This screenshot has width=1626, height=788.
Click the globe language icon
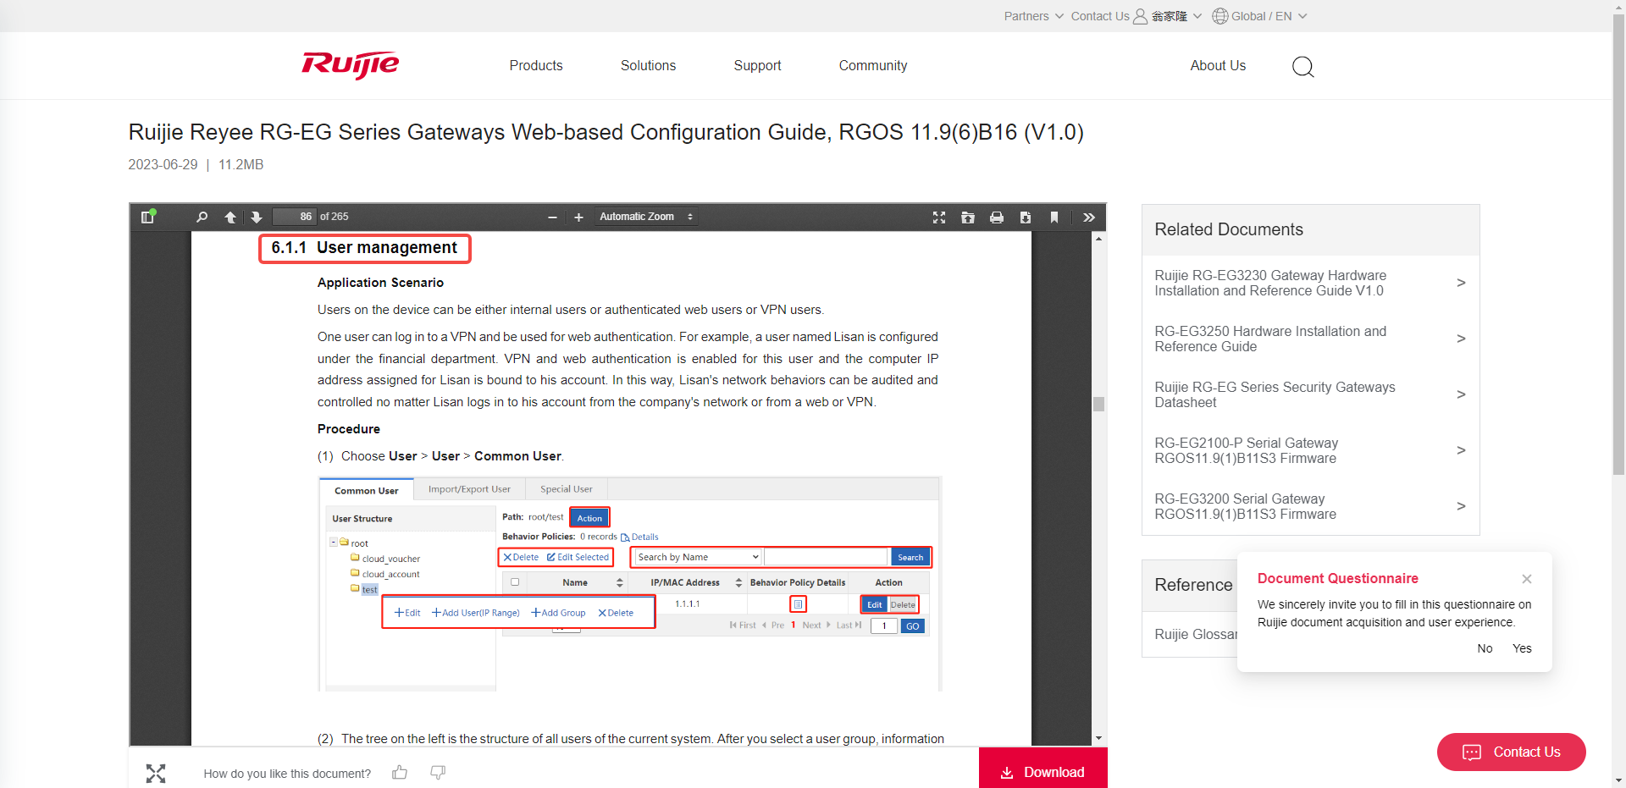click(1220, 16)
